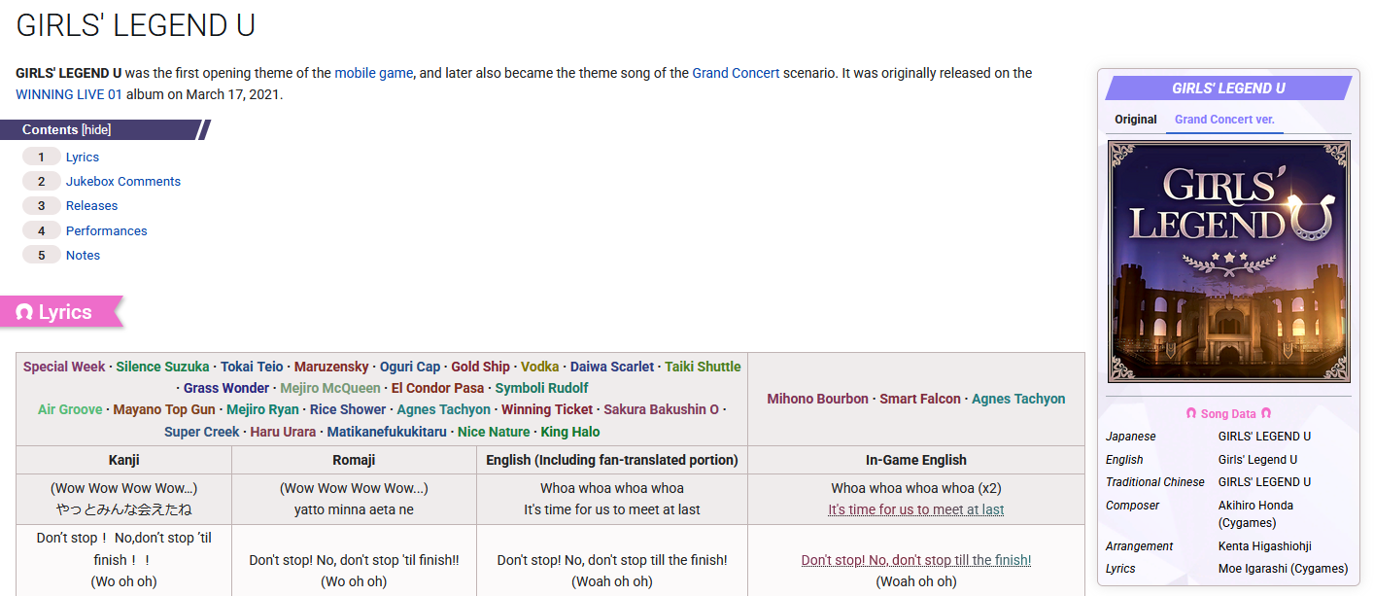Click the 'English (Including fan-translated portion)' header
The image size is (1374, 596).
[612, 460]
